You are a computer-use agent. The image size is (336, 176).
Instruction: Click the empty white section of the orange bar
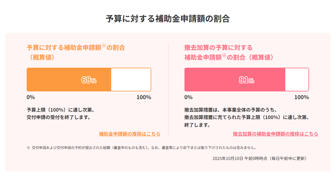click(131, 80)
